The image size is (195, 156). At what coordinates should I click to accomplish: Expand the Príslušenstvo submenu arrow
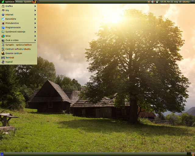[35, 23]
